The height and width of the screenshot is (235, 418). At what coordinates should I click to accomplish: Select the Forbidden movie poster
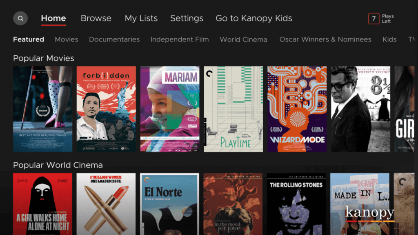[x=106, y=109]
